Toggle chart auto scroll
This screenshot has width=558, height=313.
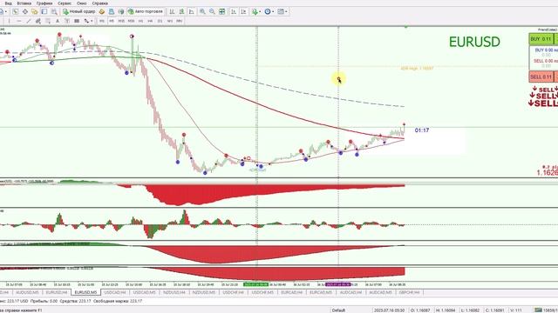point(234,11)
